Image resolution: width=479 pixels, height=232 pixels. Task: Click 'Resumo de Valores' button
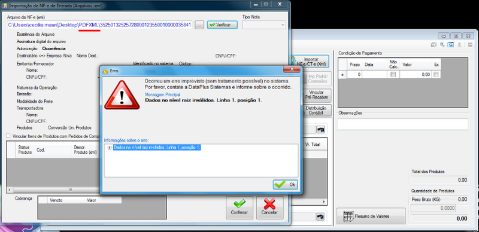[x=371, y=216]
